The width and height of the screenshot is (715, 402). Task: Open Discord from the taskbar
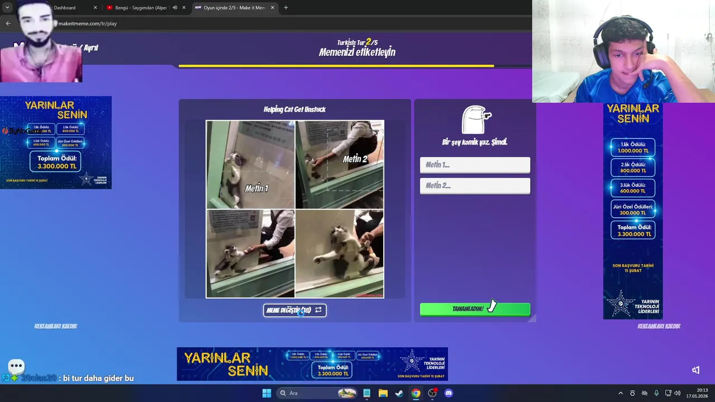tap(448, 393)
